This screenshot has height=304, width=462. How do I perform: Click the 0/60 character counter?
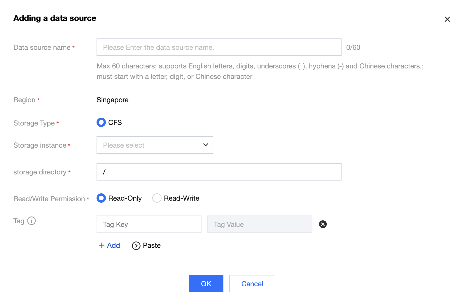coord(353,47)
